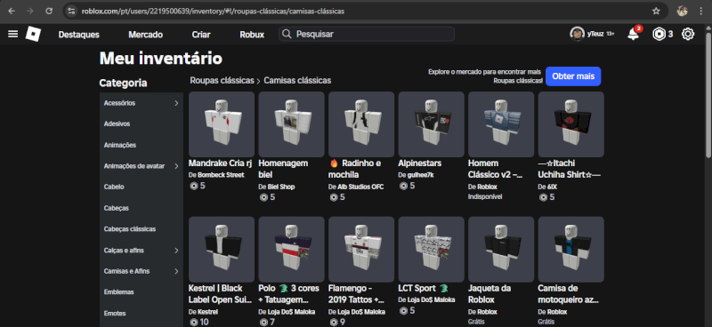Open Robux in the top navigation
Image resolution: width=712 pixels, height=327 pixels.
pos(252,35)
